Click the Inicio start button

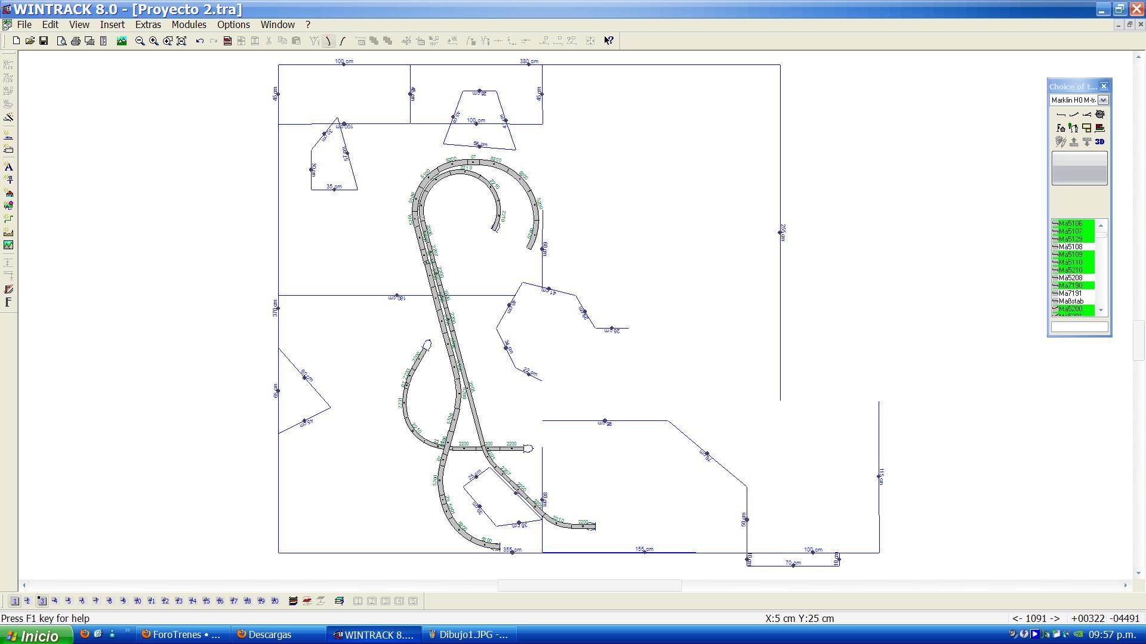(x=36, y=636)
